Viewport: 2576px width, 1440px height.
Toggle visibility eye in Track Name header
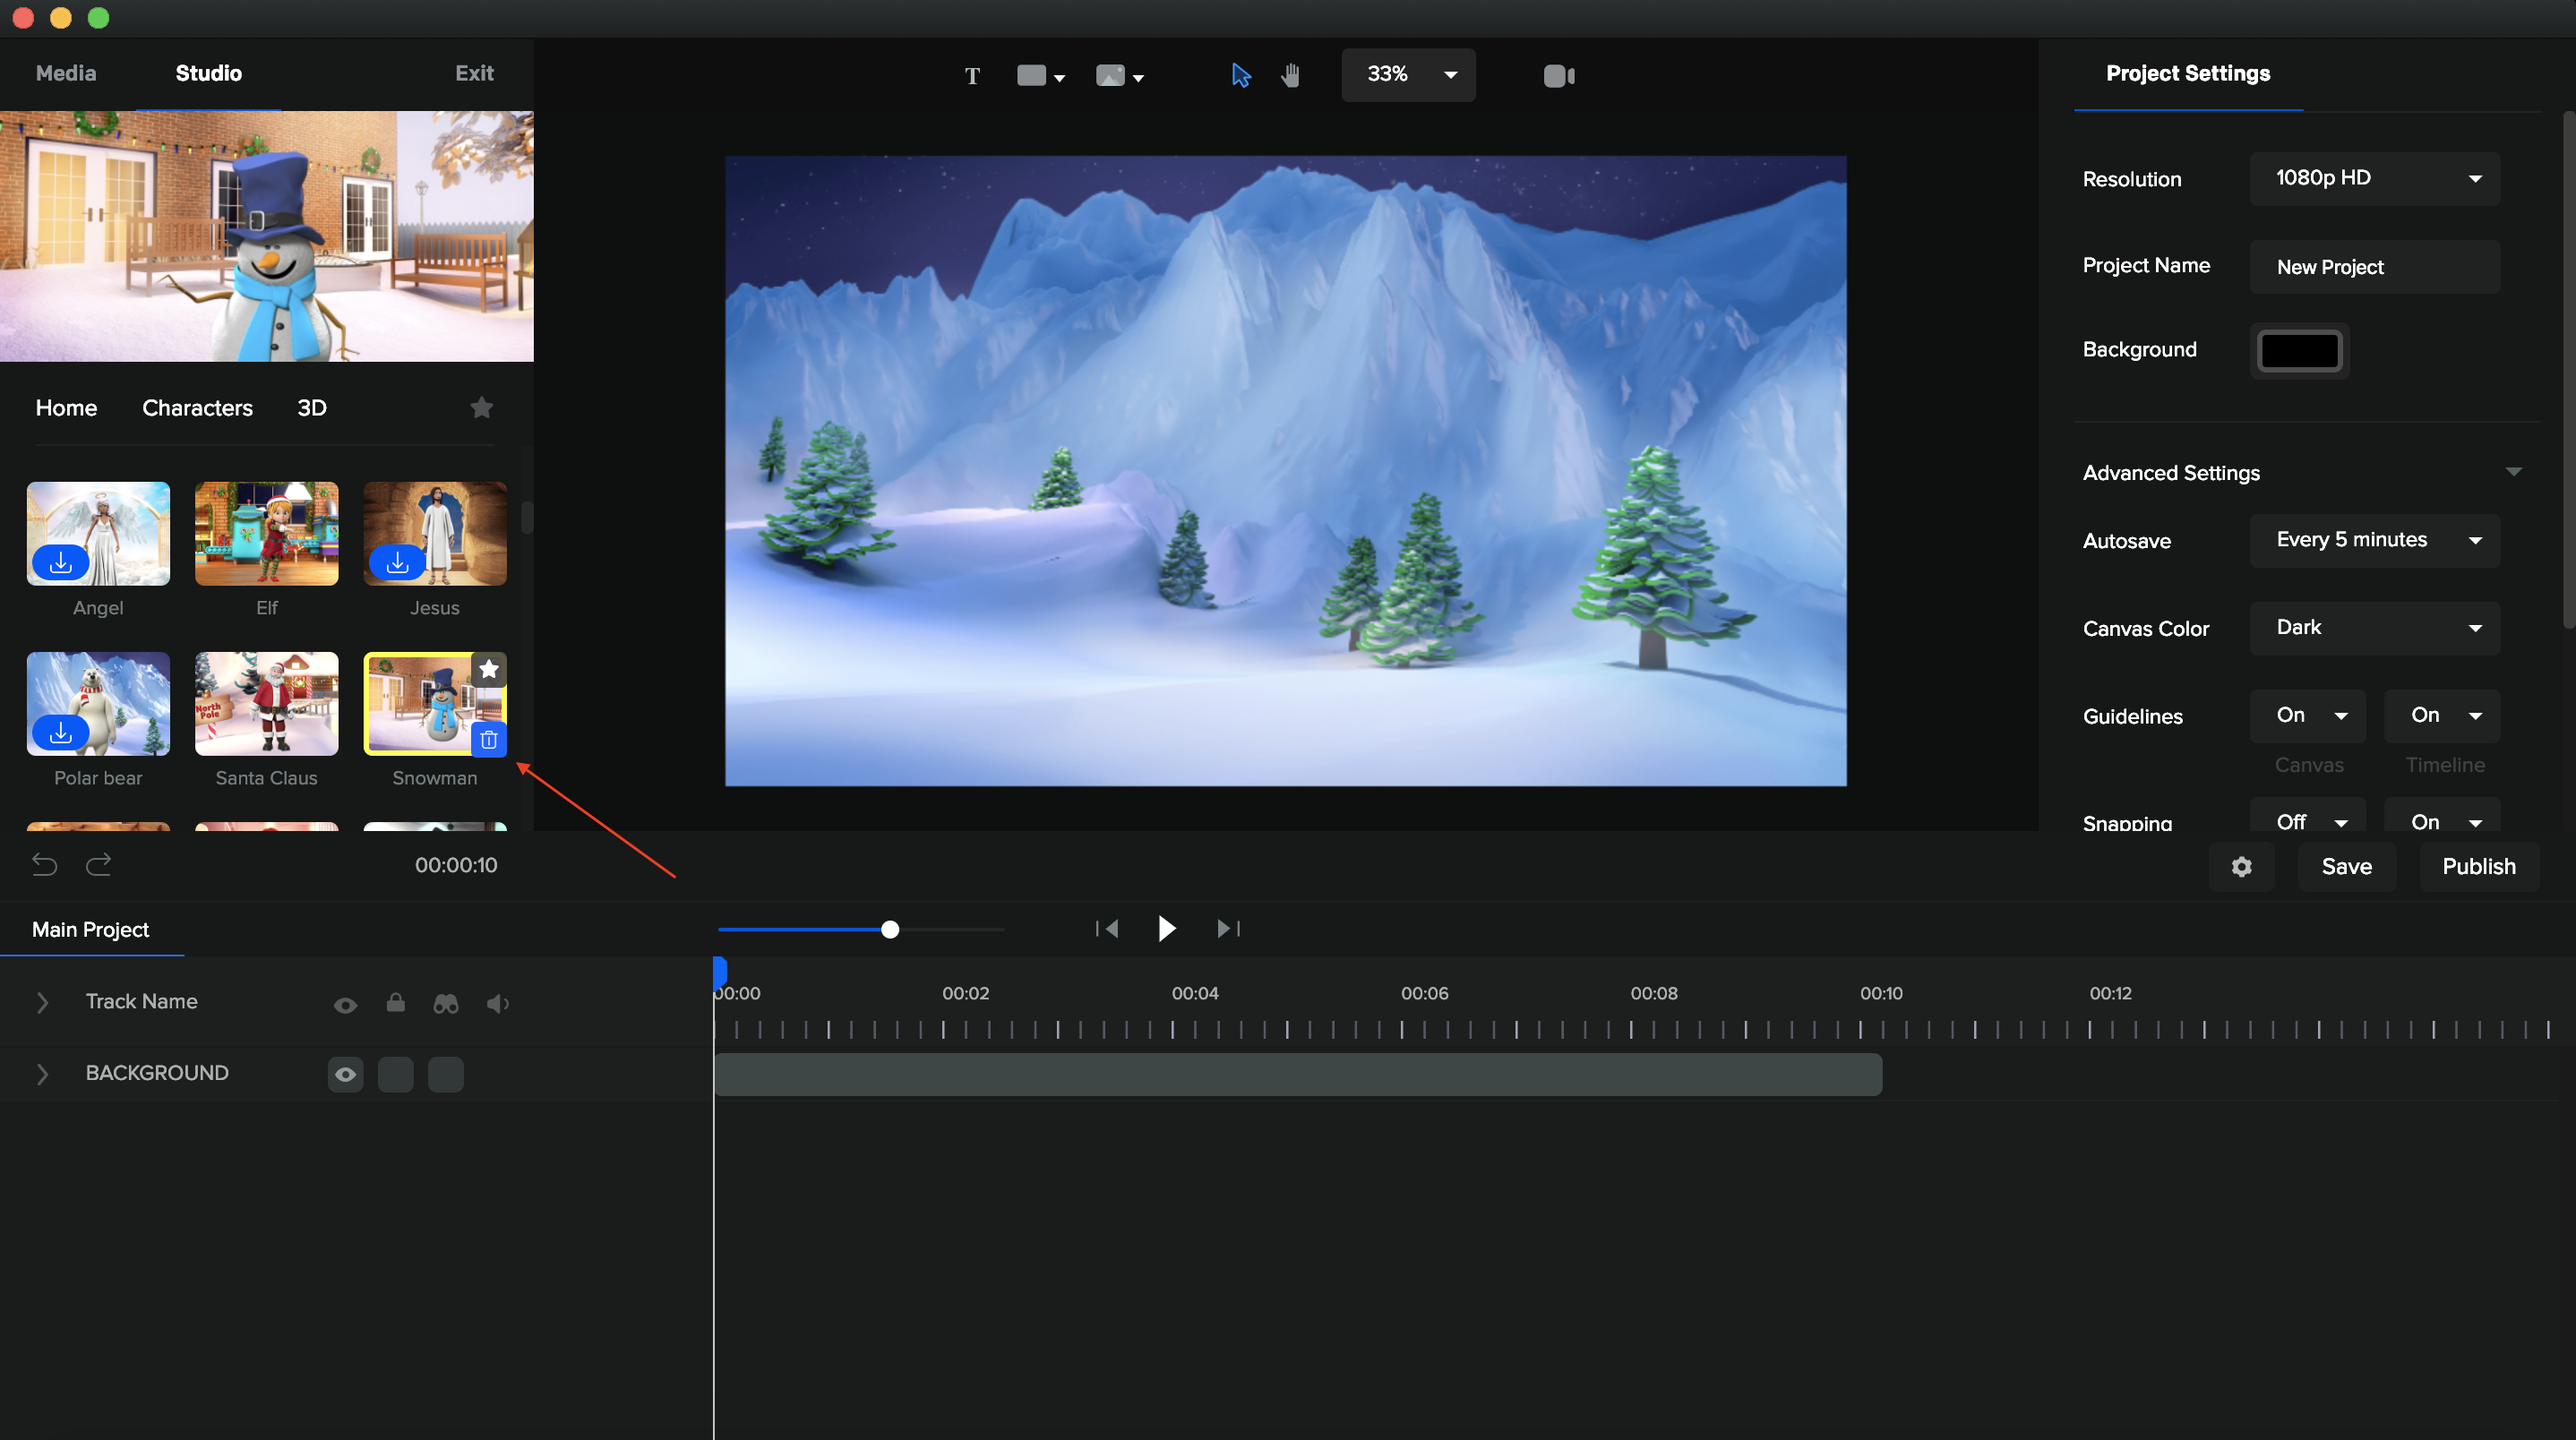pos(345,1005)
